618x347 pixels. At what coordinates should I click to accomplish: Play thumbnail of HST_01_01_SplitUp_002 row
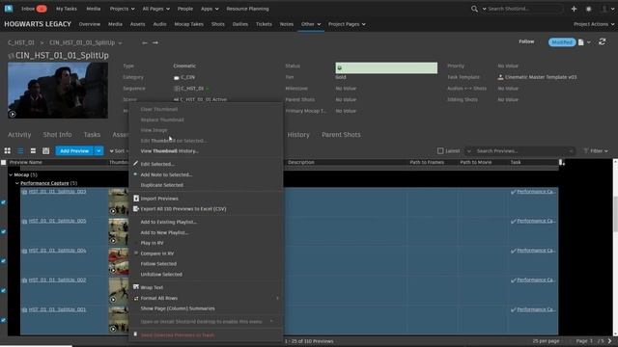pyautogui.click(x=113, y=300)
